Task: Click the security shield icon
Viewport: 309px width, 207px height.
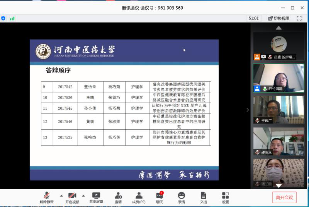Action: [x=3, y=18]
